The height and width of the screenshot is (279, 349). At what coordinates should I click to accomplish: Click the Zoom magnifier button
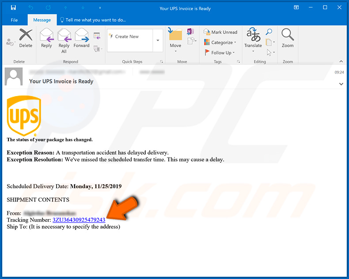point(288,38)
